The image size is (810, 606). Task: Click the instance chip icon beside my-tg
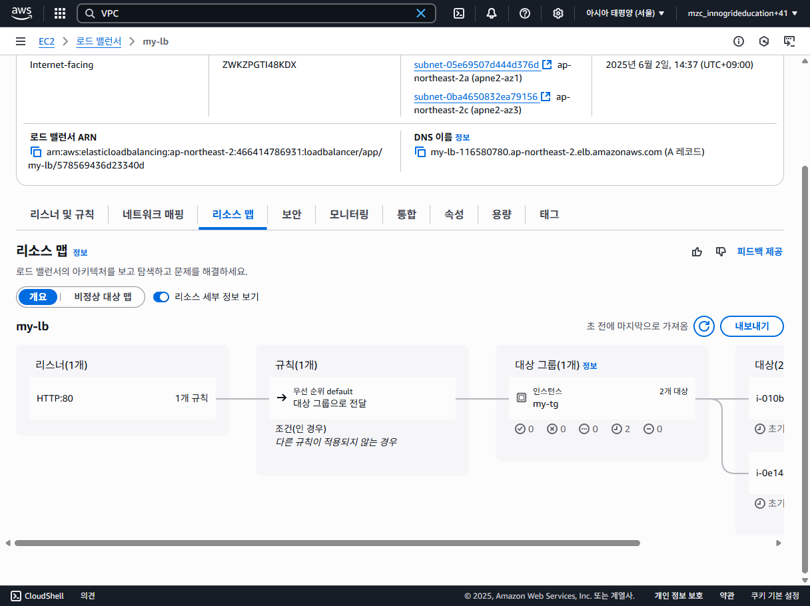(x=522, y=398)
